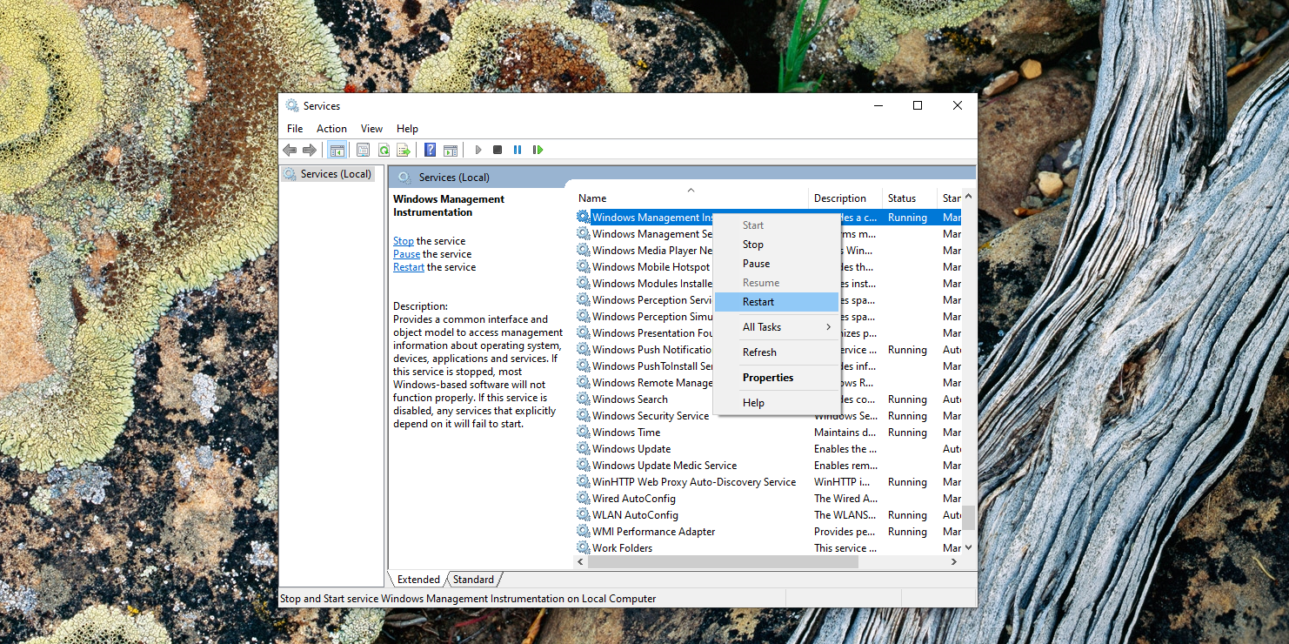The height and width of the screenshot is (644, 1289).
Task: Click the blue Help toolbar icon
Action: pos(430,150)
